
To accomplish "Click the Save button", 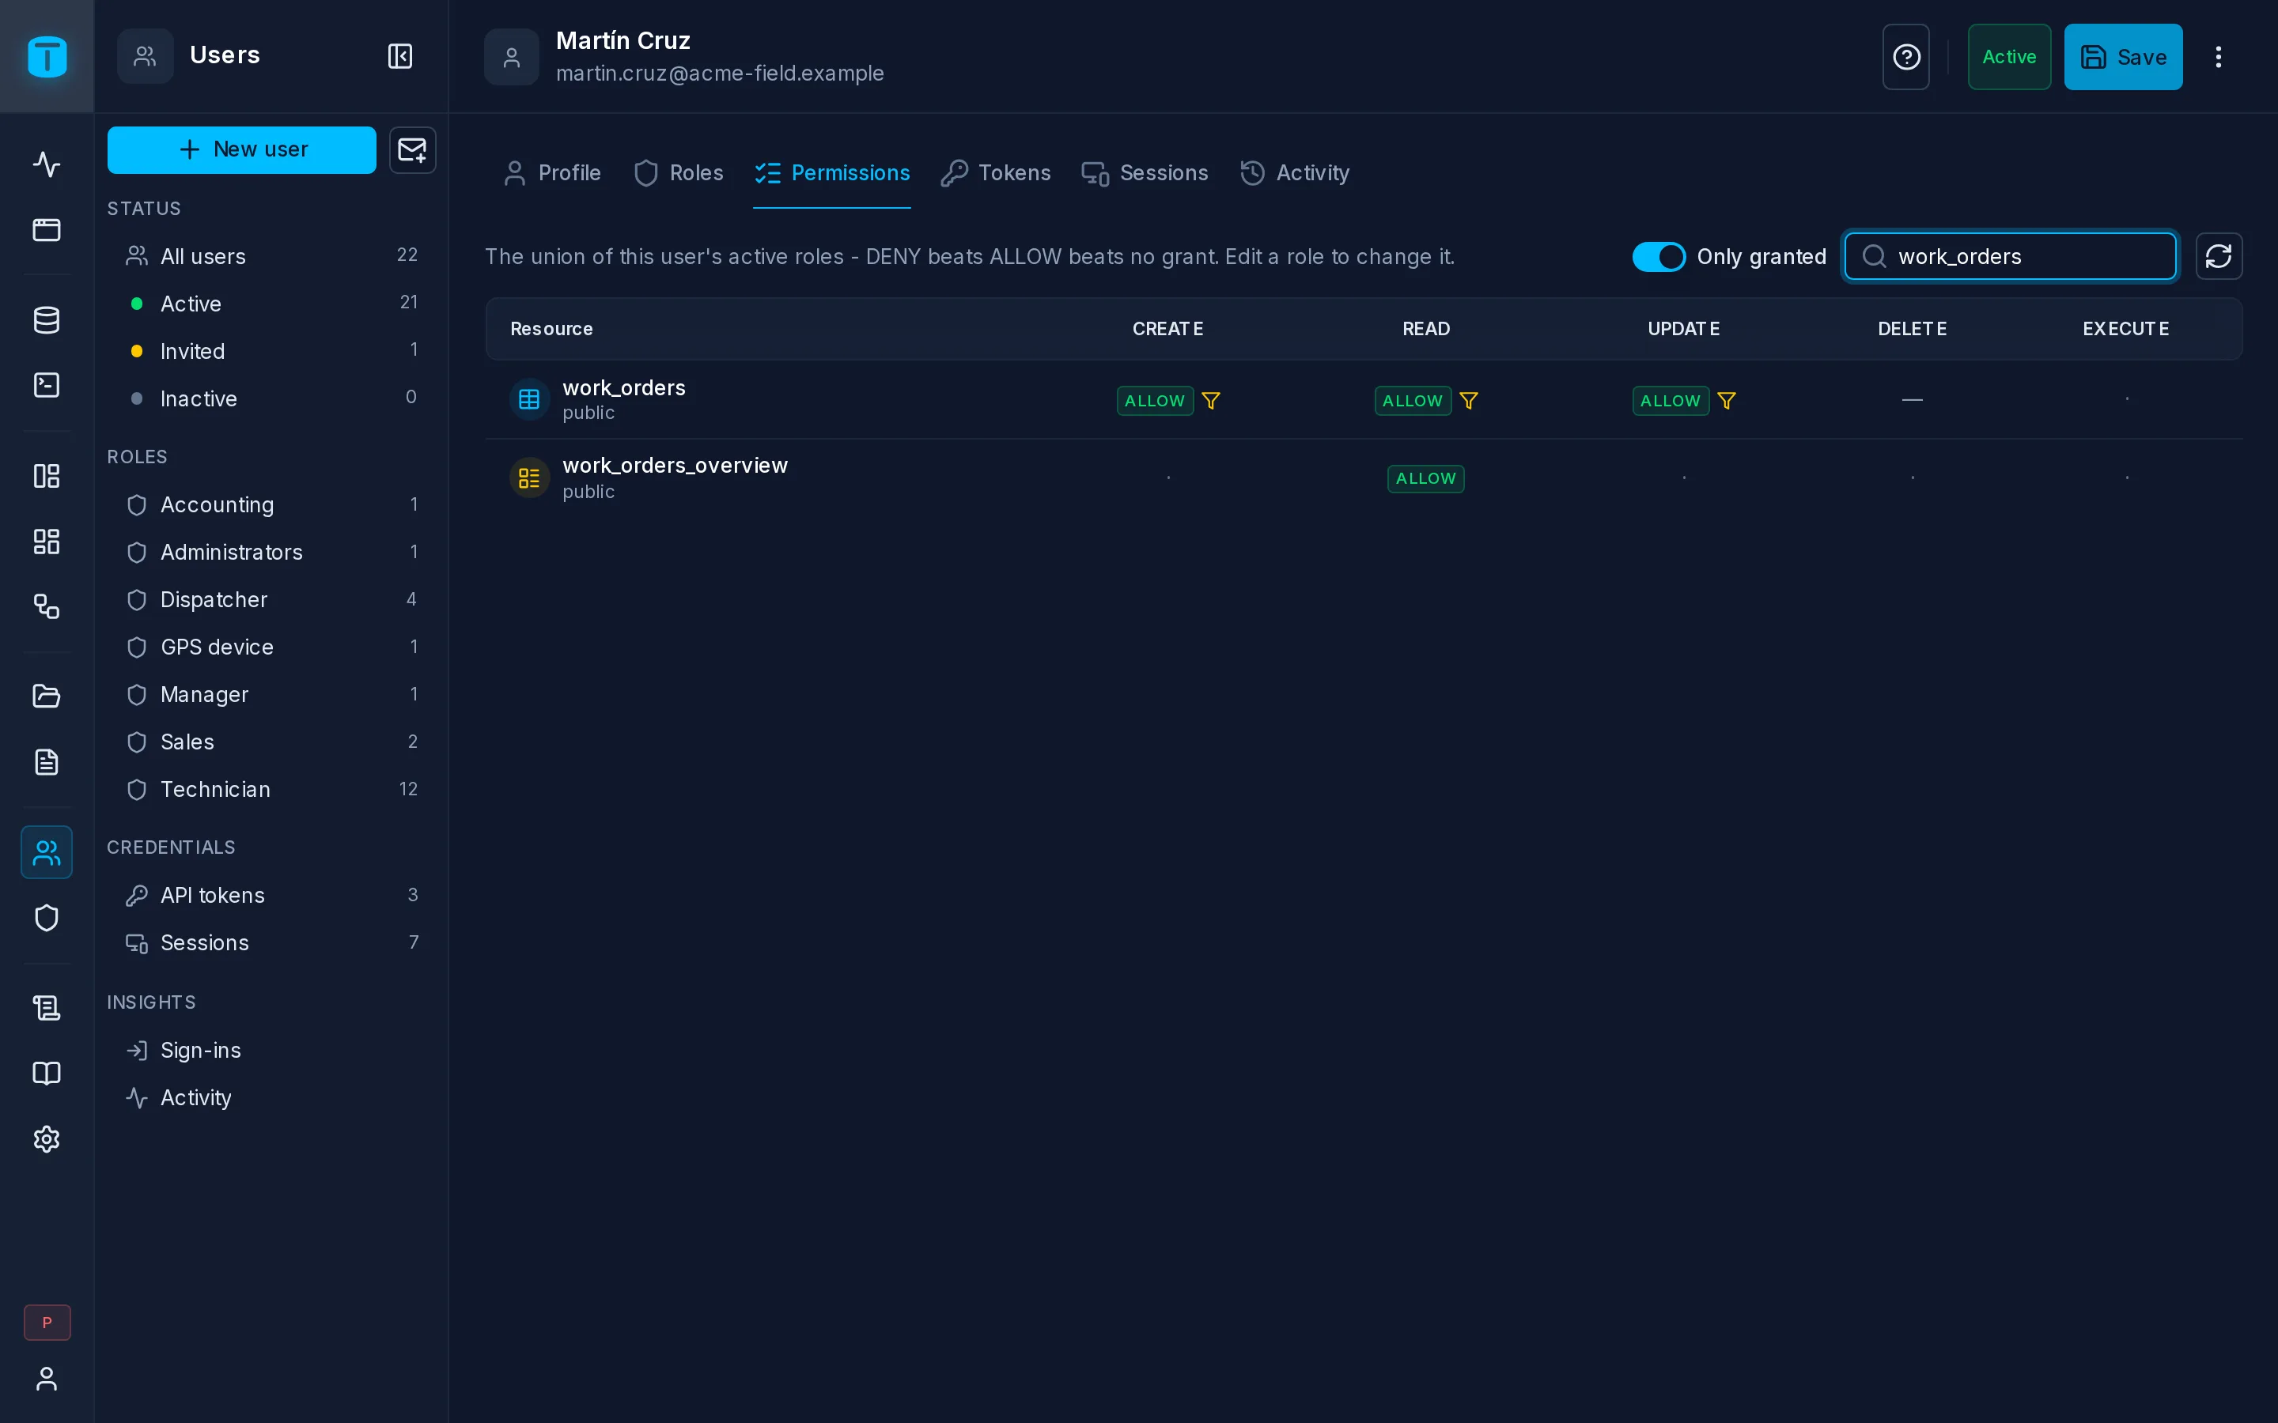I will pos(2123,56).
